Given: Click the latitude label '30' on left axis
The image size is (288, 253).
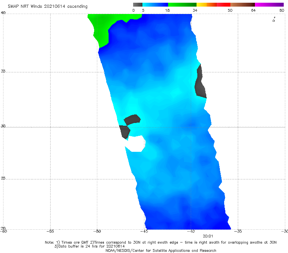Looking at the screenshot, I should (3, 126).
